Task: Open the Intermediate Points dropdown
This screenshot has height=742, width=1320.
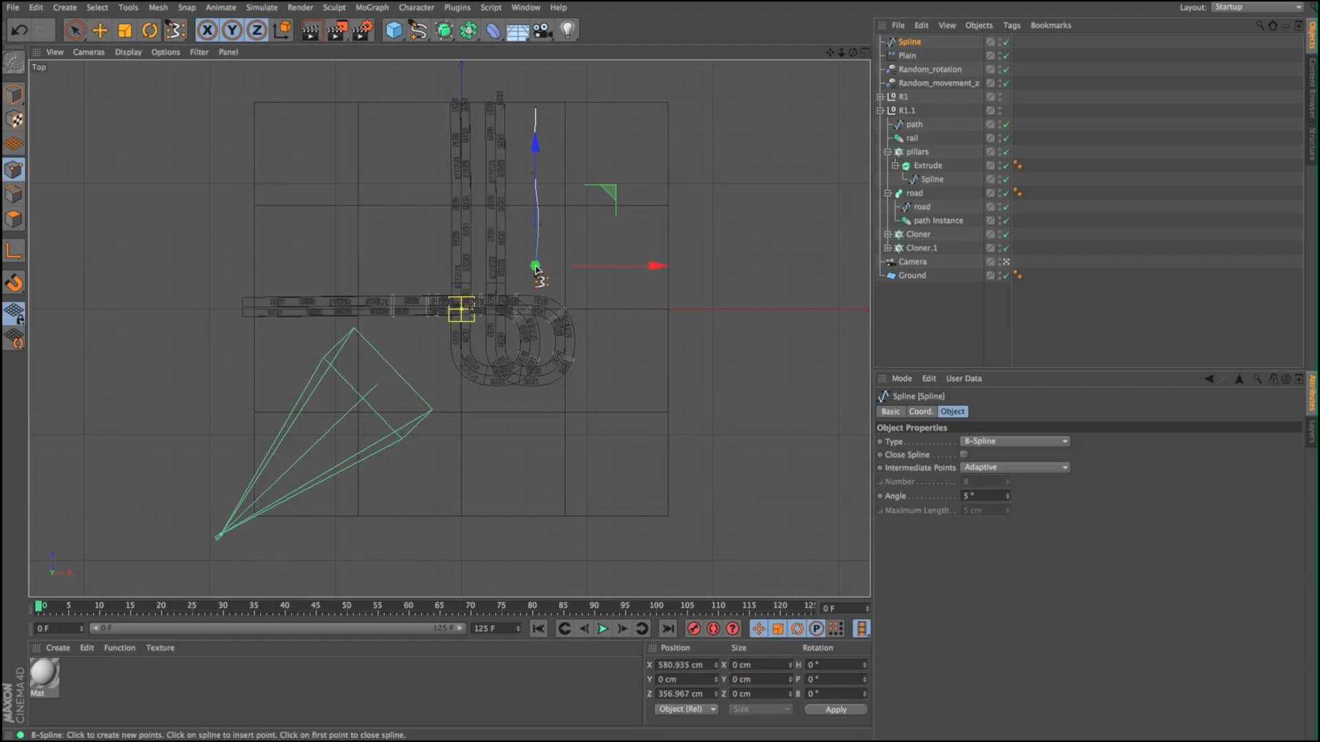Action: [x=1015, y=467]
